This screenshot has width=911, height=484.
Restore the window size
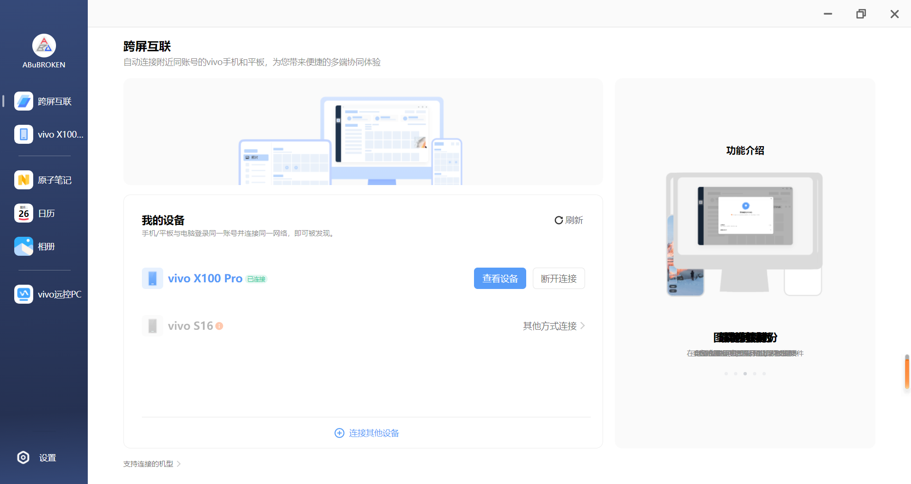(x=861, y=14)
